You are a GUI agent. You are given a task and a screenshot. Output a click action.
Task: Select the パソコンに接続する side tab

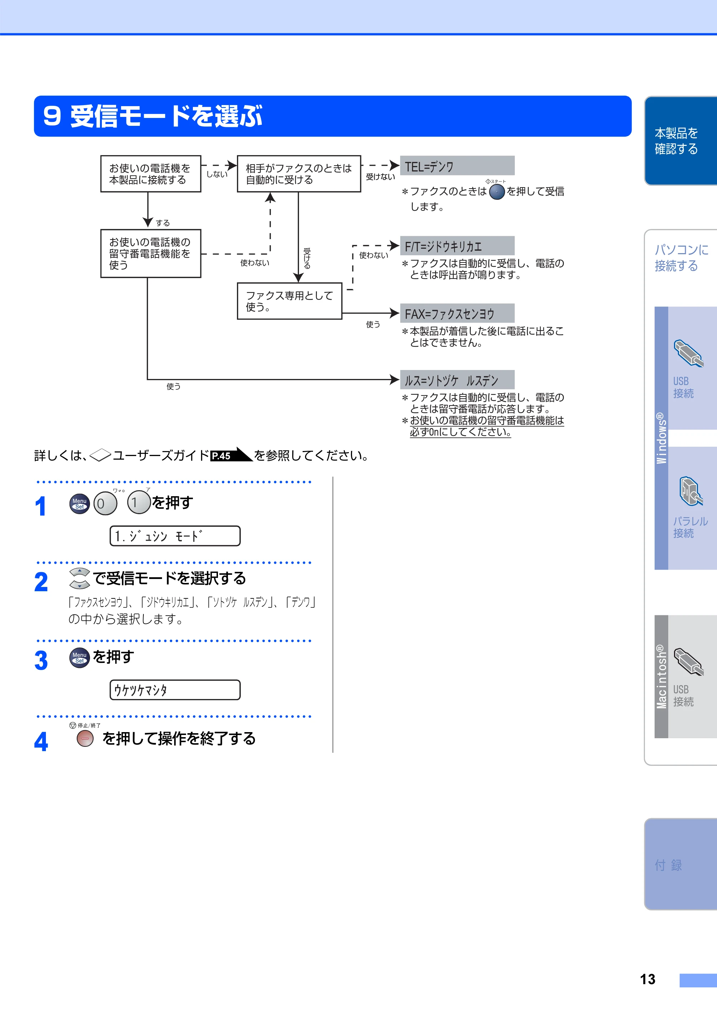[x=681, y=258]
